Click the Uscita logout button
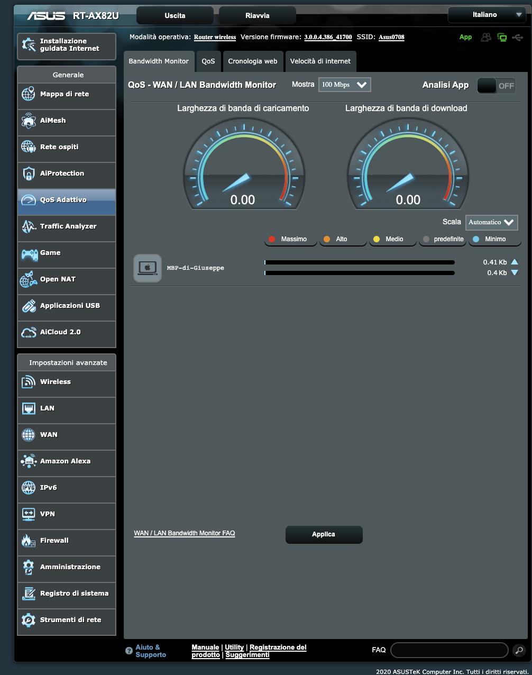Screen dimensions: 532x675 [x=175, y=15]
